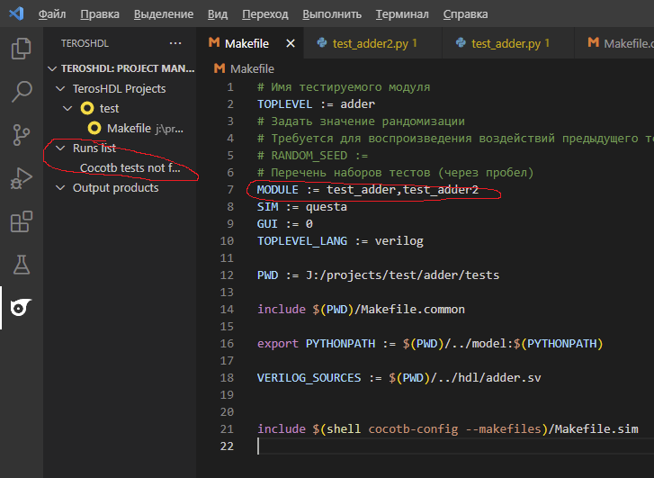Select the TerosHDL activity bar icon
Image resolution: width=654 pixels, height=478 pixels.
pos(21,308)
